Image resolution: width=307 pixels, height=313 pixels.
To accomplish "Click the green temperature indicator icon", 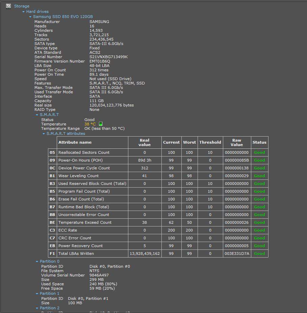I will tap(101, 124).
